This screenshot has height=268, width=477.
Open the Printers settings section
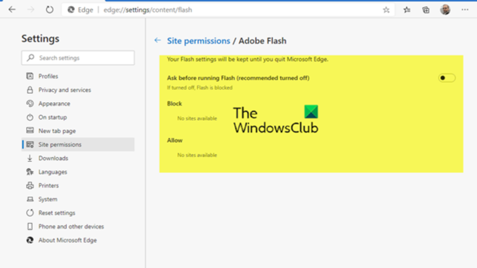tap(78, 185)
